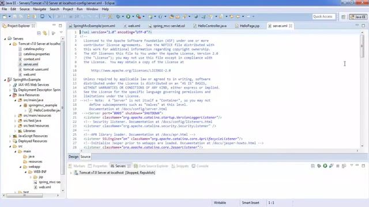Click the Save icon in the toolbar

coord(15,17)
